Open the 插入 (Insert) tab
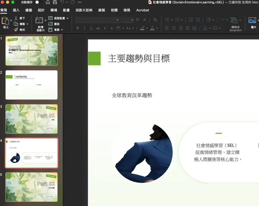The width and height of the screenshot is (259, 206). [x=16, y=10]
